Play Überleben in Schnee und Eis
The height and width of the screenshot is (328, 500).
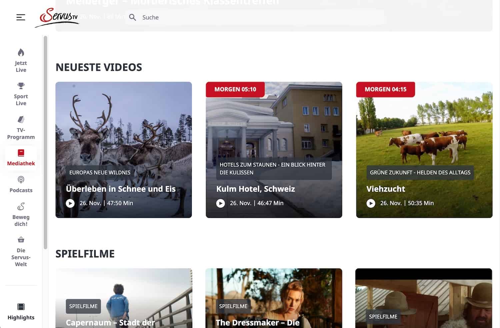pyautogui.click(x=70, y=203)
